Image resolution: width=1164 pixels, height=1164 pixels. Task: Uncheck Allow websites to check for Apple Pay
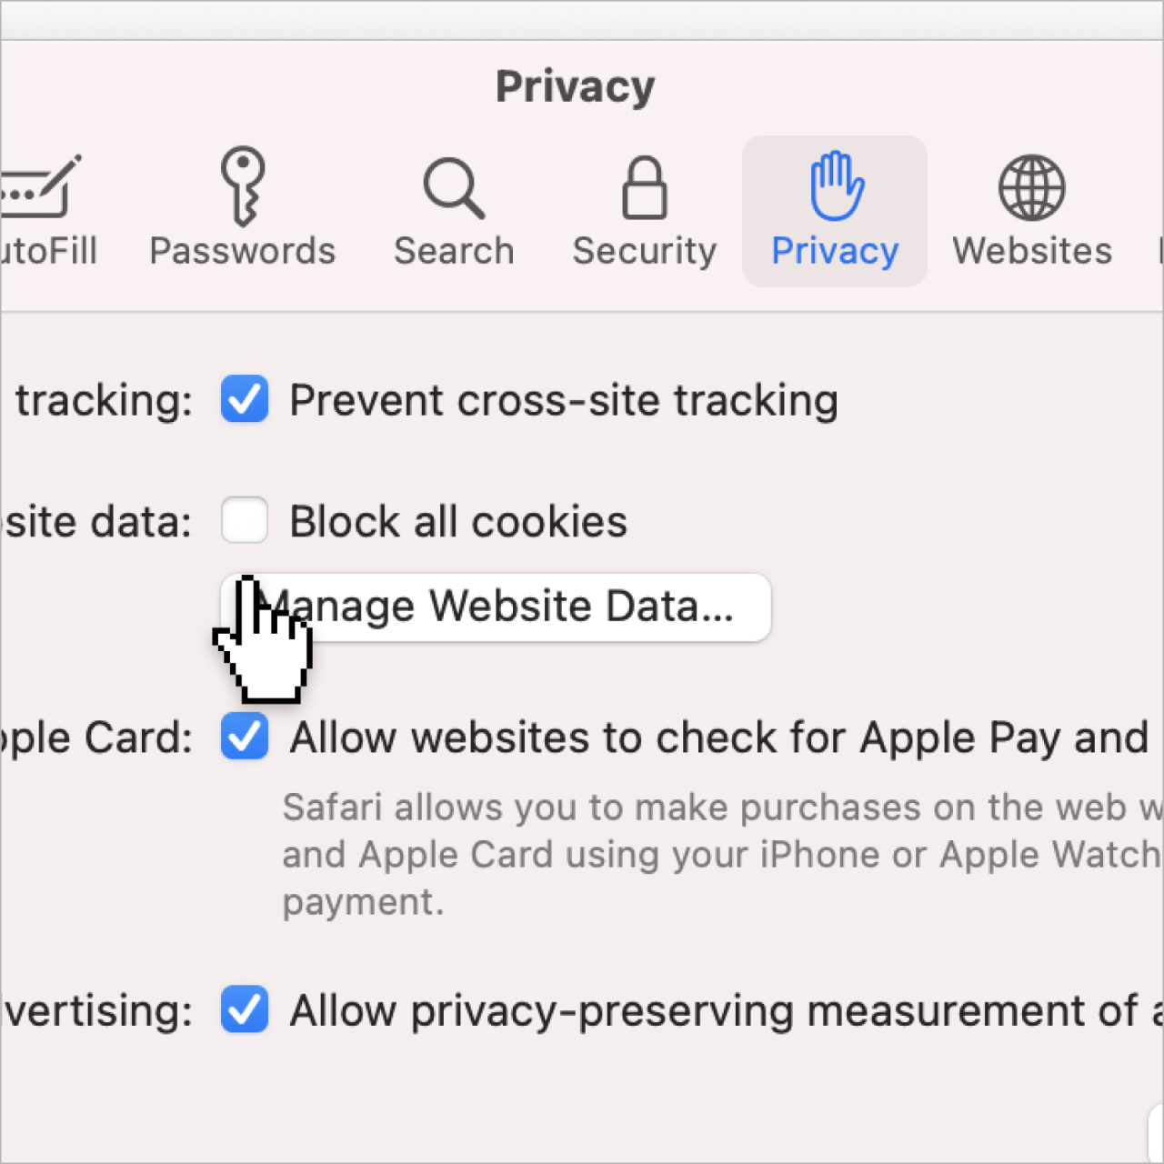coord(245,737)
